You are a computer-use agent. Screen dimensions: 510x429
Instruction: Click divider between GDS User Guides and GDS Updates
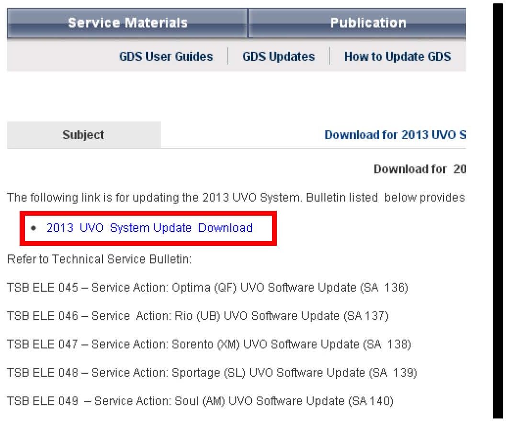pyautogui.click(x=228, y=56)
